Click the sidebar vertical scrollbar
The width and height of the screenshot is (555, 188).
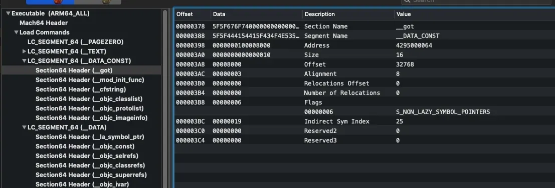pos(164,99)
